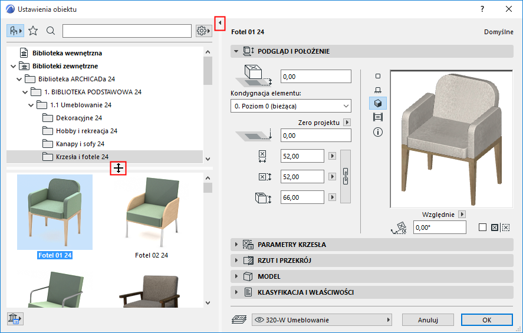Click the Anuluj button

point(428,319)
